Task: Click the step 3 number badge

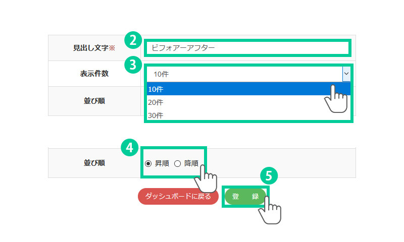Action: point(131,65)
